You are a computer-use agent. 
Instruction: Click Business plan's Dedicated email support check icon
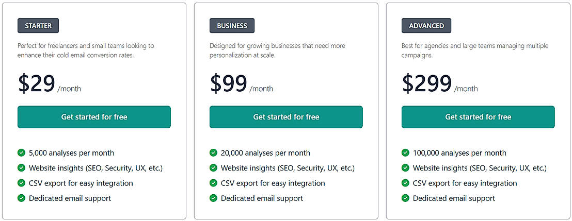coord(213,198)
